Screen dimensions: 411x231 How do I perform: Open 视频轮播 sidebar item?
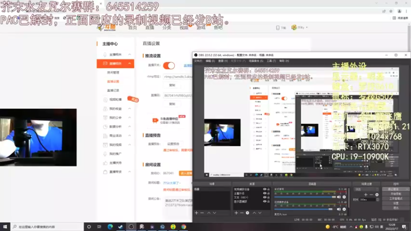tap(115, 100)
